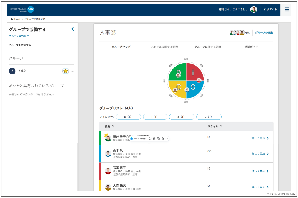Image resolution: width=298 pixels, height=198 pixels.
Task: Click グループの編集 link
Action: coord(264,32)
